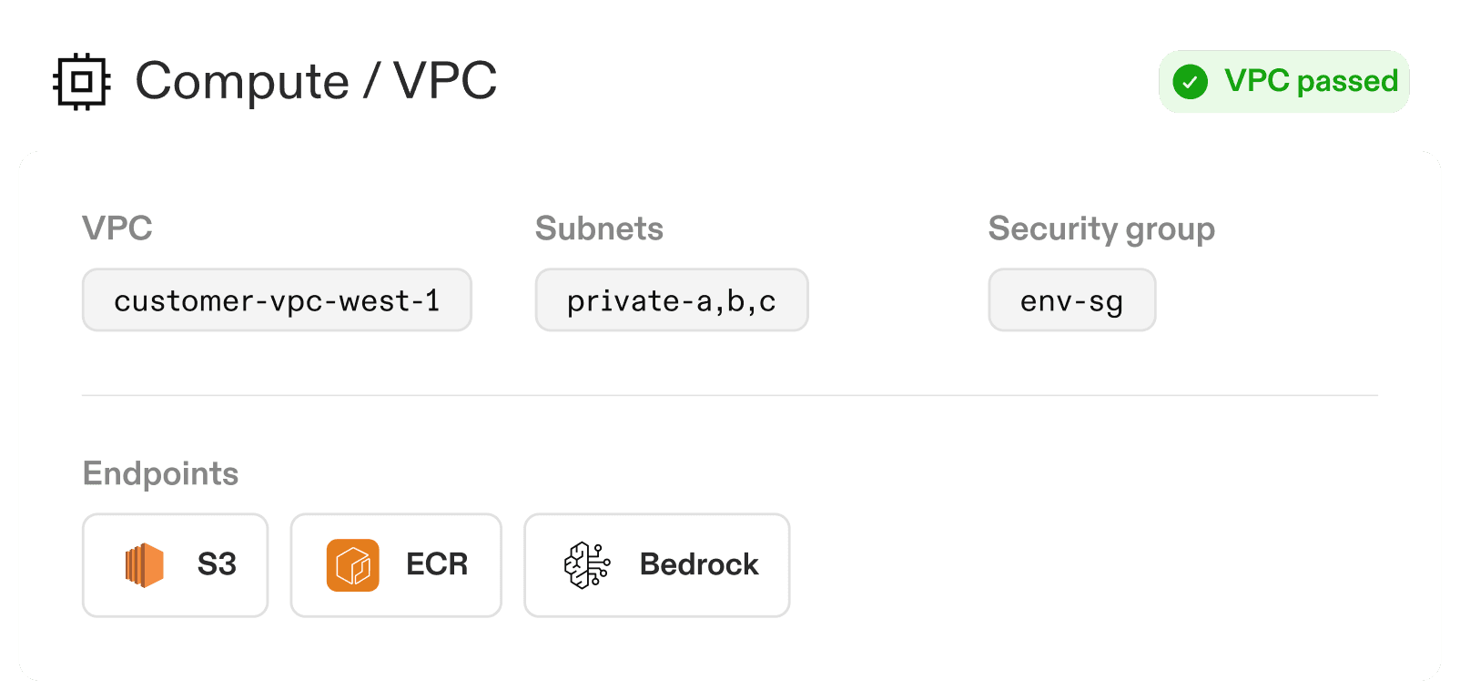Click the Bedrock brain circuit icon
Viewport: 1460px width, 700px height.
point(587,565)
